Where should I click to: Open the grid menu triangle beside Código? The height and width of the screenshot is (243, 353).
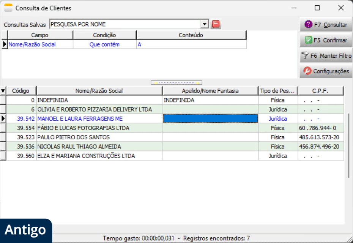[x=3, y=91]
